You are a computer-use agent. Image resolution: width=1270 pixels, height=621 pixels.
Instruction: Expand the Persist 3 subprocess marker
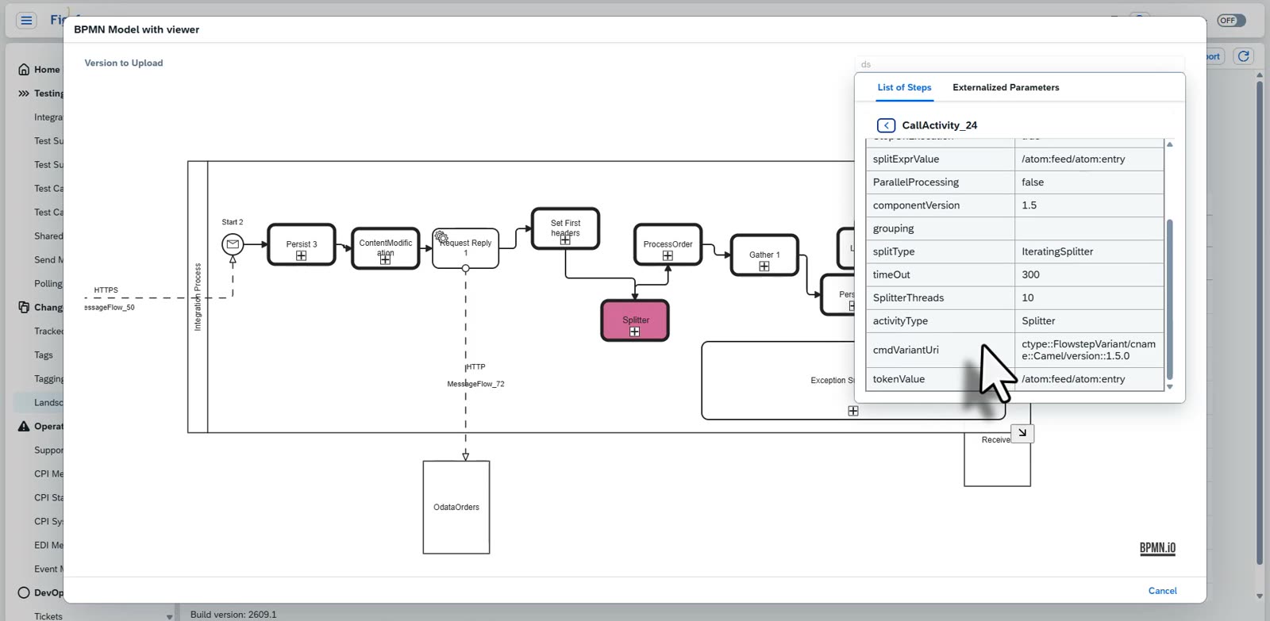pos(302,255)
